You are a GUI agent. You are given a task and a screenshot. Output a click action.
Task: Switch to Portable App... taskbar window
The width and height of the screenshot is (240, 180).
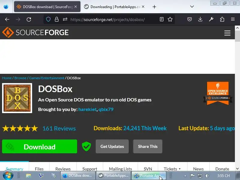pos(149,175)
